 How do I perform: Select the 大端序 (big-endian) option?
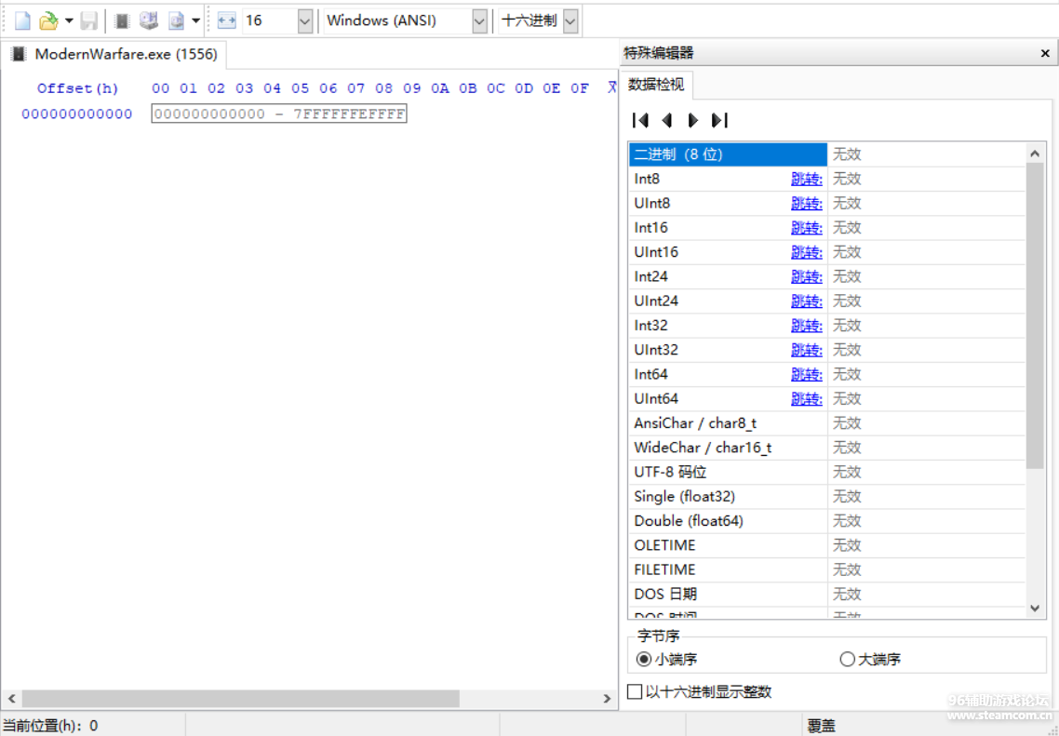(x=848, y=659)
